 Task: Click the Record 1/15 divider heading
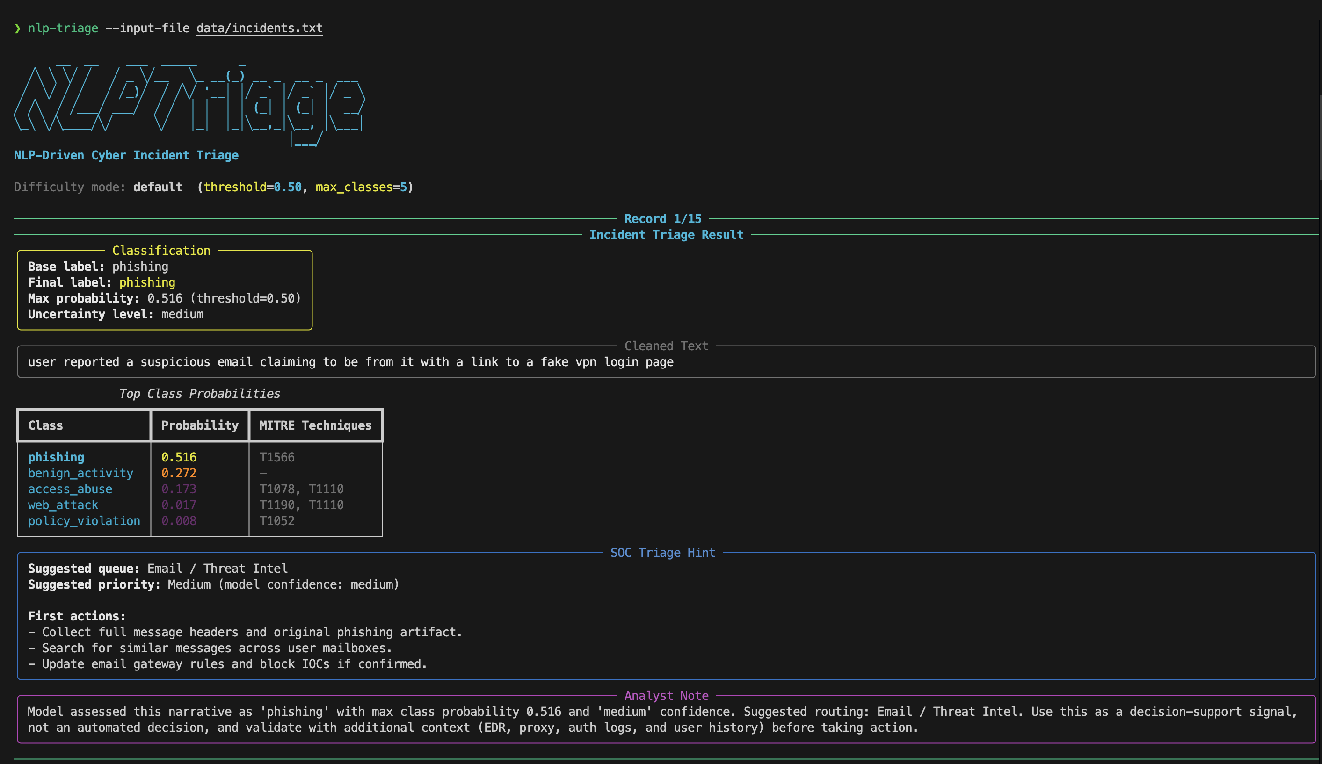point(662,219)
